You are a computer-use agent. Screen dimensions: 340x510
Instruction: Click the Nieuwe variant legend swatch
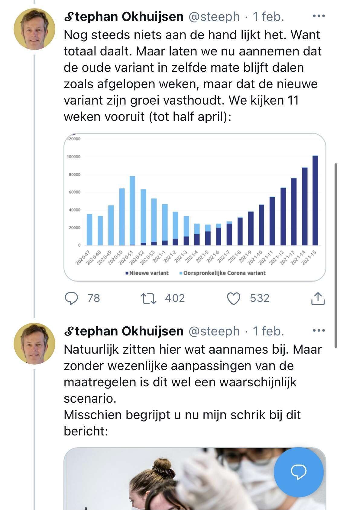tap(127, 273)
